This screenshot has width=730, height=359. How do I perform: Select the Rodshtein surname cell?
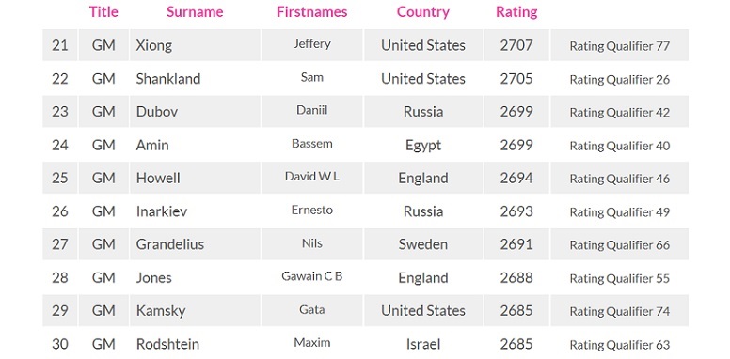[x=195, y=344]
